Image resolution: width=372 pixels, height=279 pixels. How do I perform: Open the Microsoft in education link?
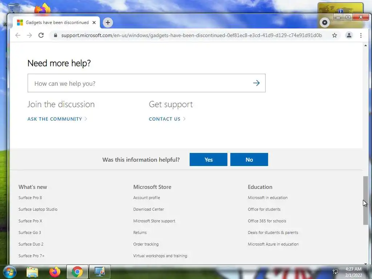click(268, 198)
